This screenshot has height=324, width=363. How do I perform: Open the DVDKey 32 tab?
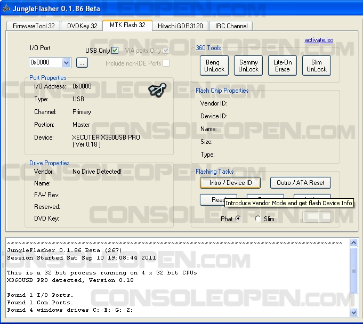click(x=82, y=26)
